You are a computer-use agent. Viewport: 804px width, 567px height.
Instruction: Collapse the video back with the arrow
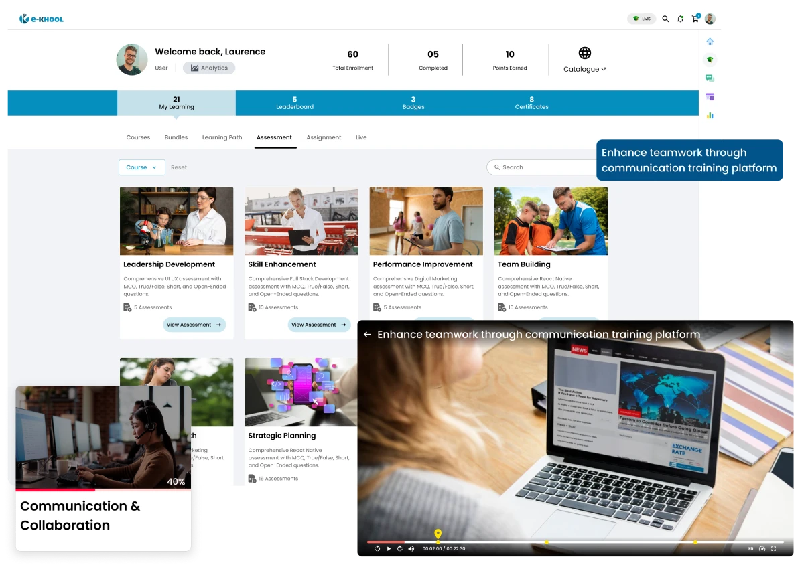click(x=368, y=334)
